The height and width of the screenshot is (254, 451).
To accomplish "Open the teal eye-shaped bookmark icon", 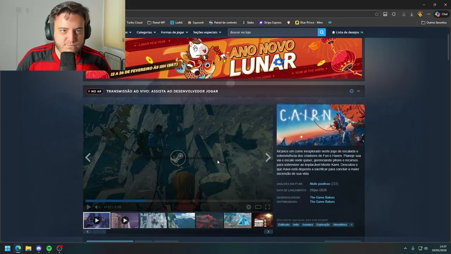I will [x=330, y=23].
